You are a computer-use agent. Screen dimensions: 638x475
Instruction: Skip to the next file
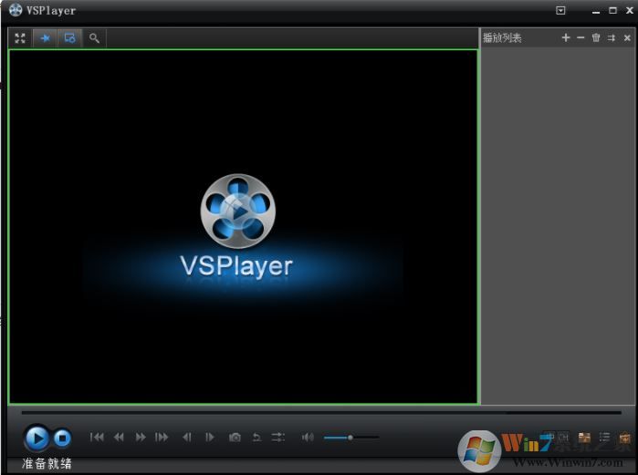162,438
